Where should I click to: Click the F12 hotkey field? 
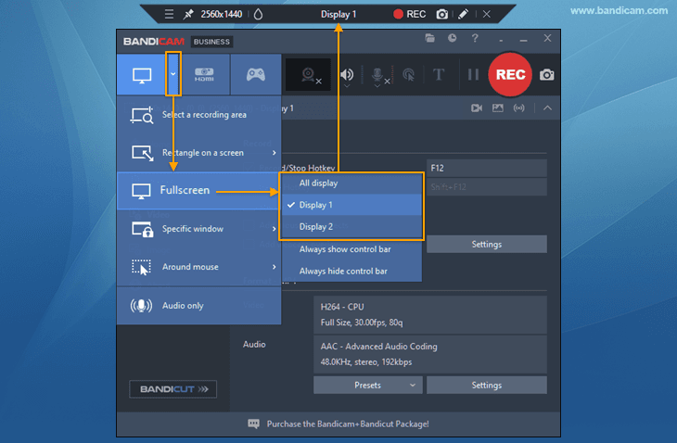487,169
